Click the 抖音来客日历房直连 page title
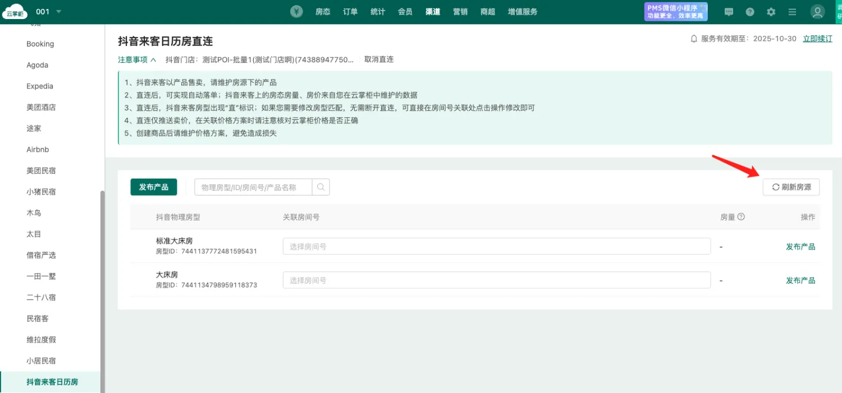The image size is (842, 393). click(x=166, y=41)
